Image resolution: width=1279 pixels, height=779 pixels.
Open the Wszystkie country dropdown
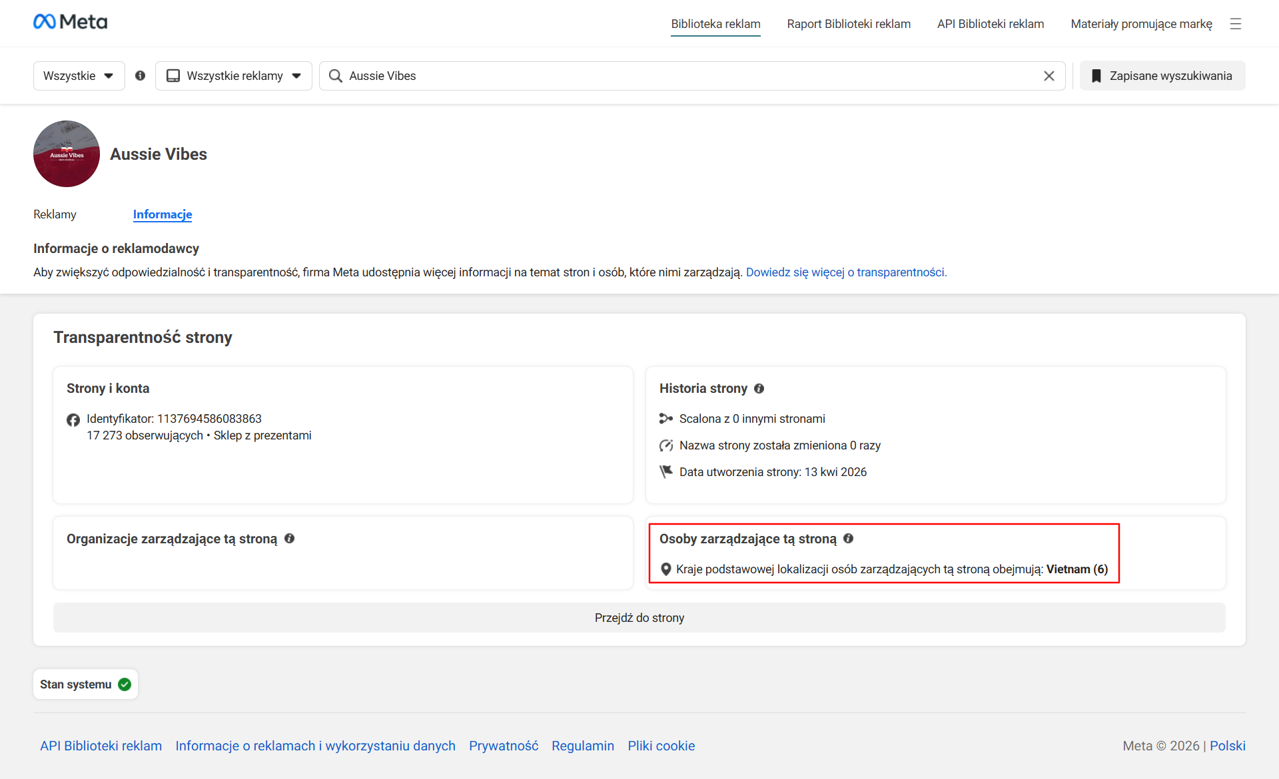(x=79, y=76)
